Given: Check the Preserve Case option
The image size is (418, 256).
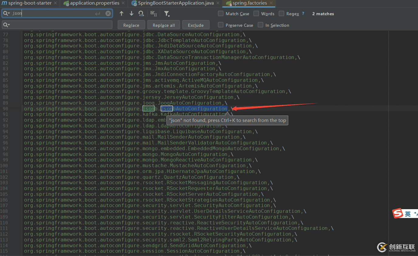Looking at the screenshot, I should (221, 25).
